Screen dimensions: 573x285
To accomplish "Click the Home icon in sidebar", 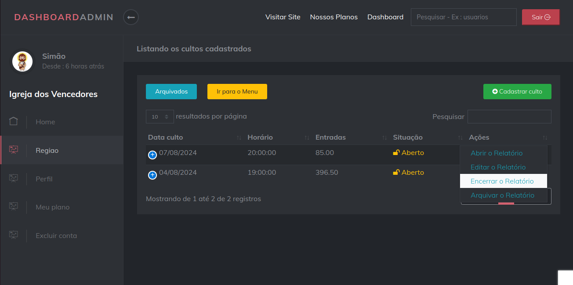I will [14, 122].
